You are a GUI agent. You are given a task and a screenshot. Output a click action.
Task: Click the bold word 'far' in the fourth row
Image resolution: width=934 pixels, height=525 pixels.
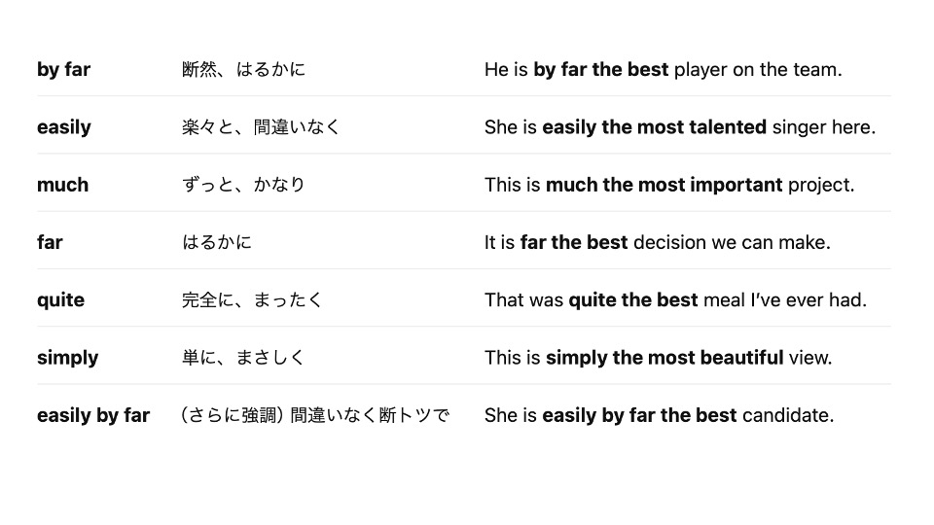click(50, 242)
